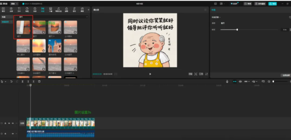Click the microphone record voiceover icon
This screenshot has height=140, width=291.
point(227,82)
